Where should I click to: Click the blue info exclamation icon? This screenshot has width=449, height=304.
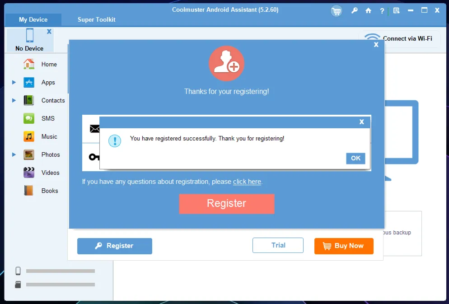[115, 141]
